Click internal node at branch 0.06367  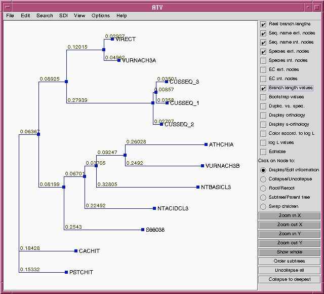point(38,134)
